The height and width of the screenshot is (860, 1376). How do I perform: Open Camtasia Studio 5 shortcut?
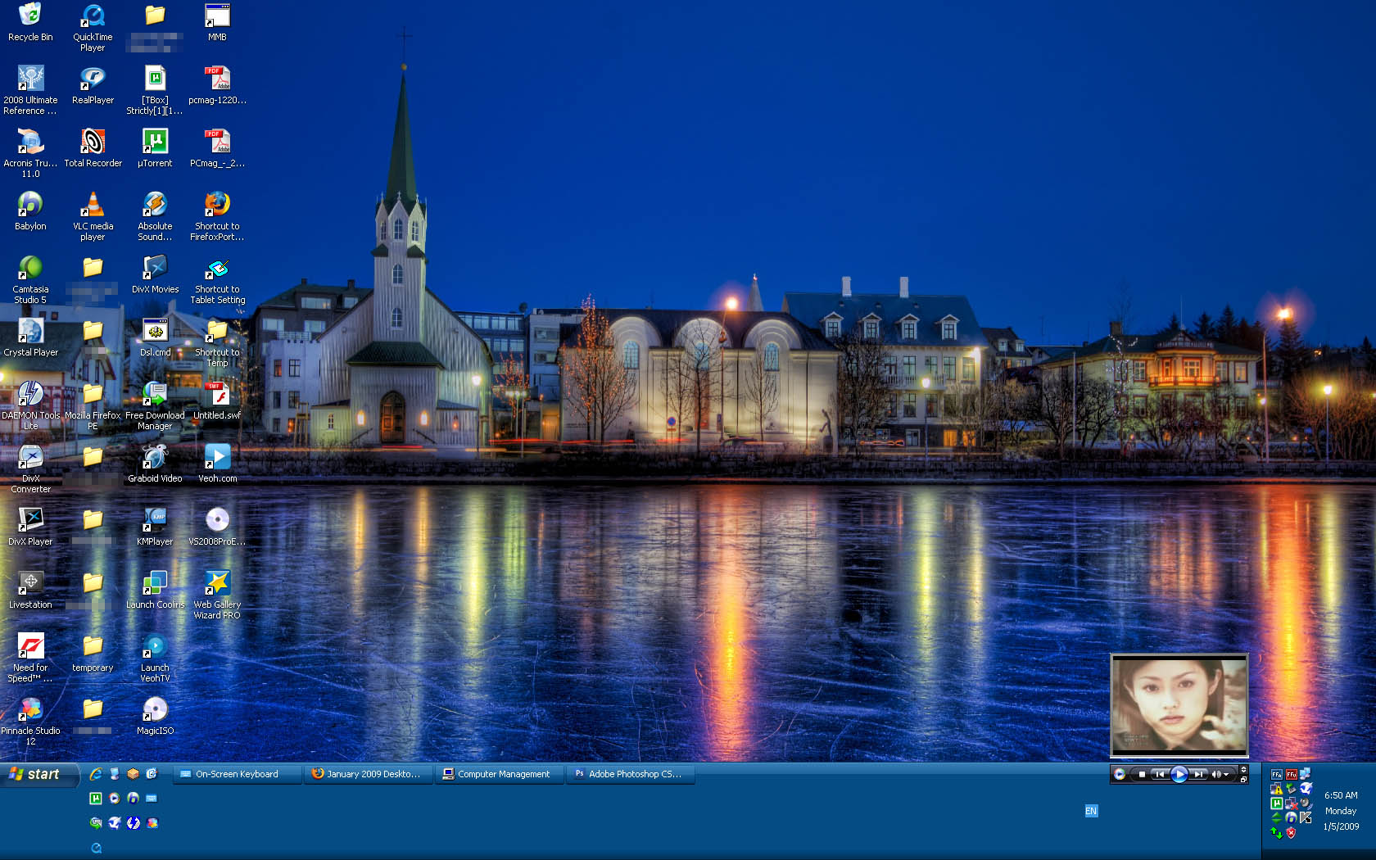point(30,268)
